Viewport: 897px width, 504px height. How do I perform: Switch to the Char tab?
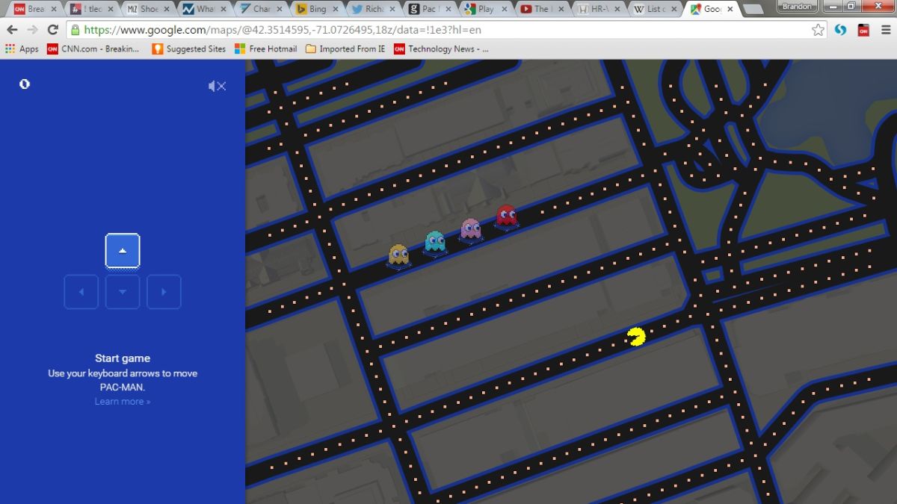(261, 9)
